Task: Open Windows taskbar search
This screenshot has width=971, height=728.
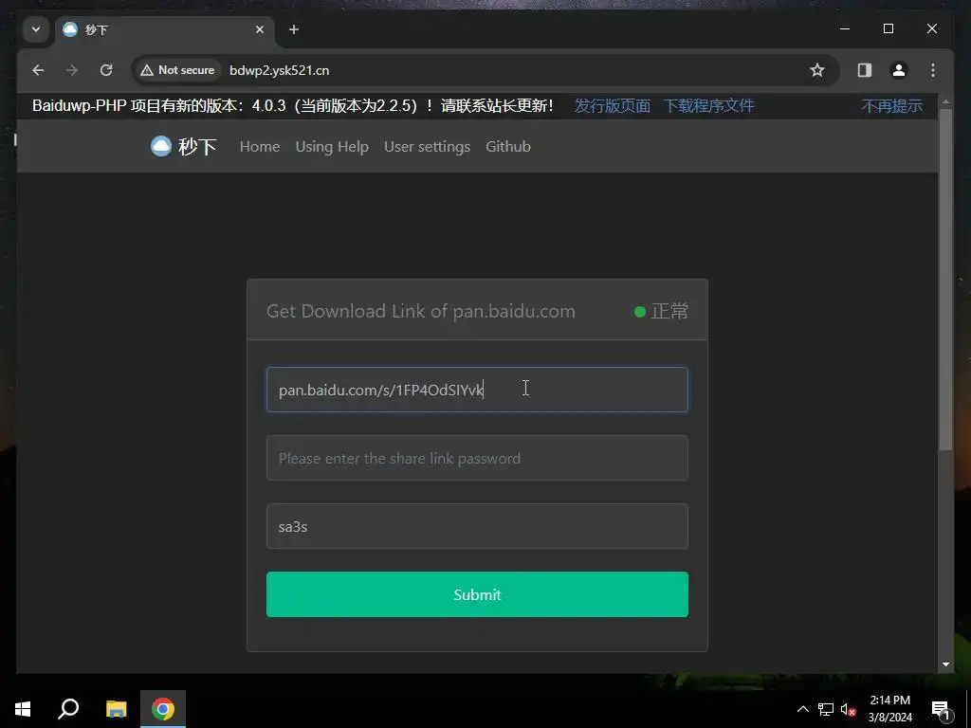Action: click(x=68, y=709)
